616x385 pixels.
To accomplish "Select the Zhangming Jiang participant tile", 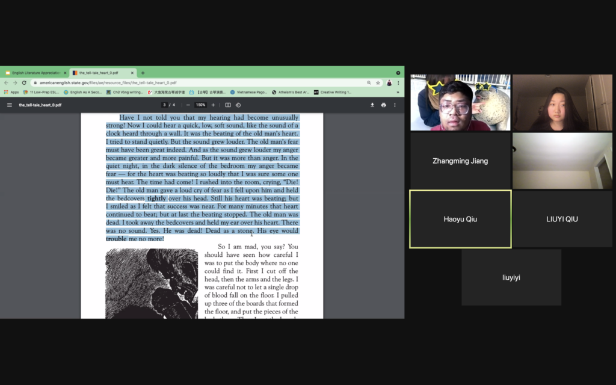I will click(x=460, y=161).
